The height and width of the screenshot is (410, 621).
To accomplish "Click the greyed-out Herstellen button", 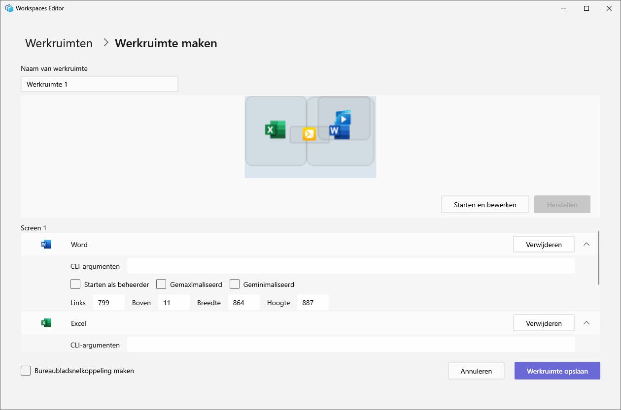I will [562, 204].
